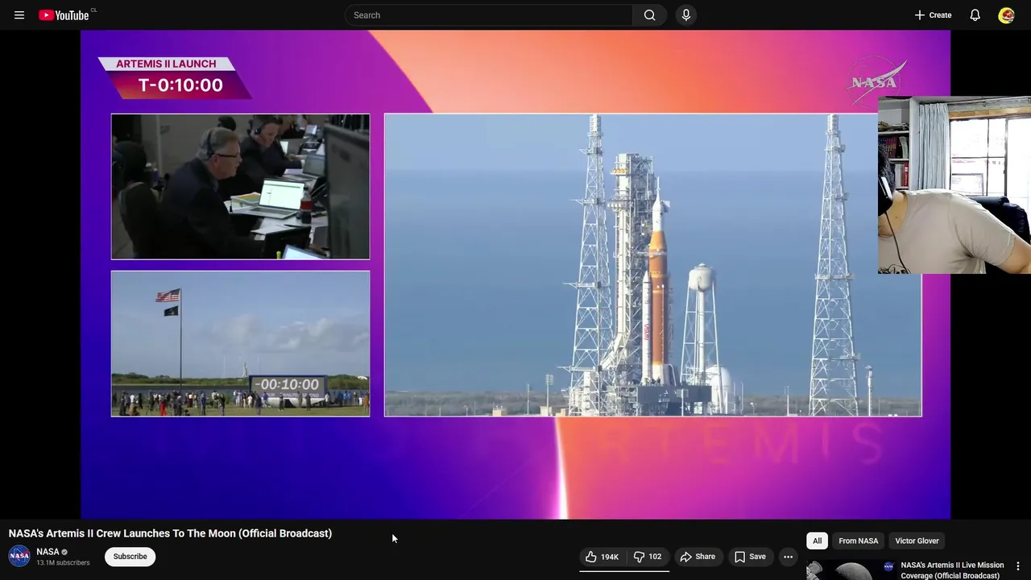Open the Create menu

click(x=933, y=15)
